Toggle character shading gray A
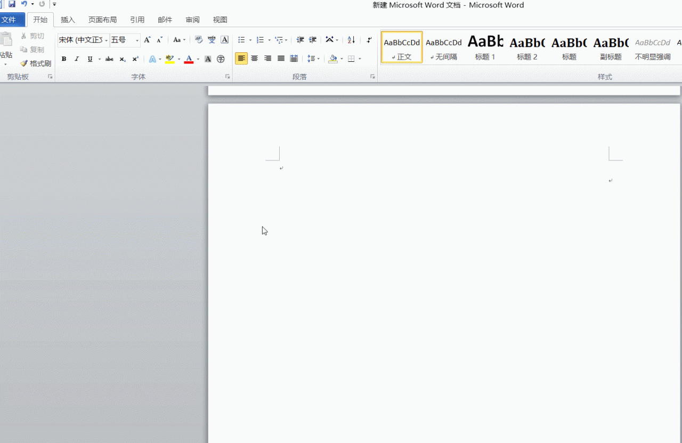The width and height of the screenshot is (682, 443). (208, 59)
